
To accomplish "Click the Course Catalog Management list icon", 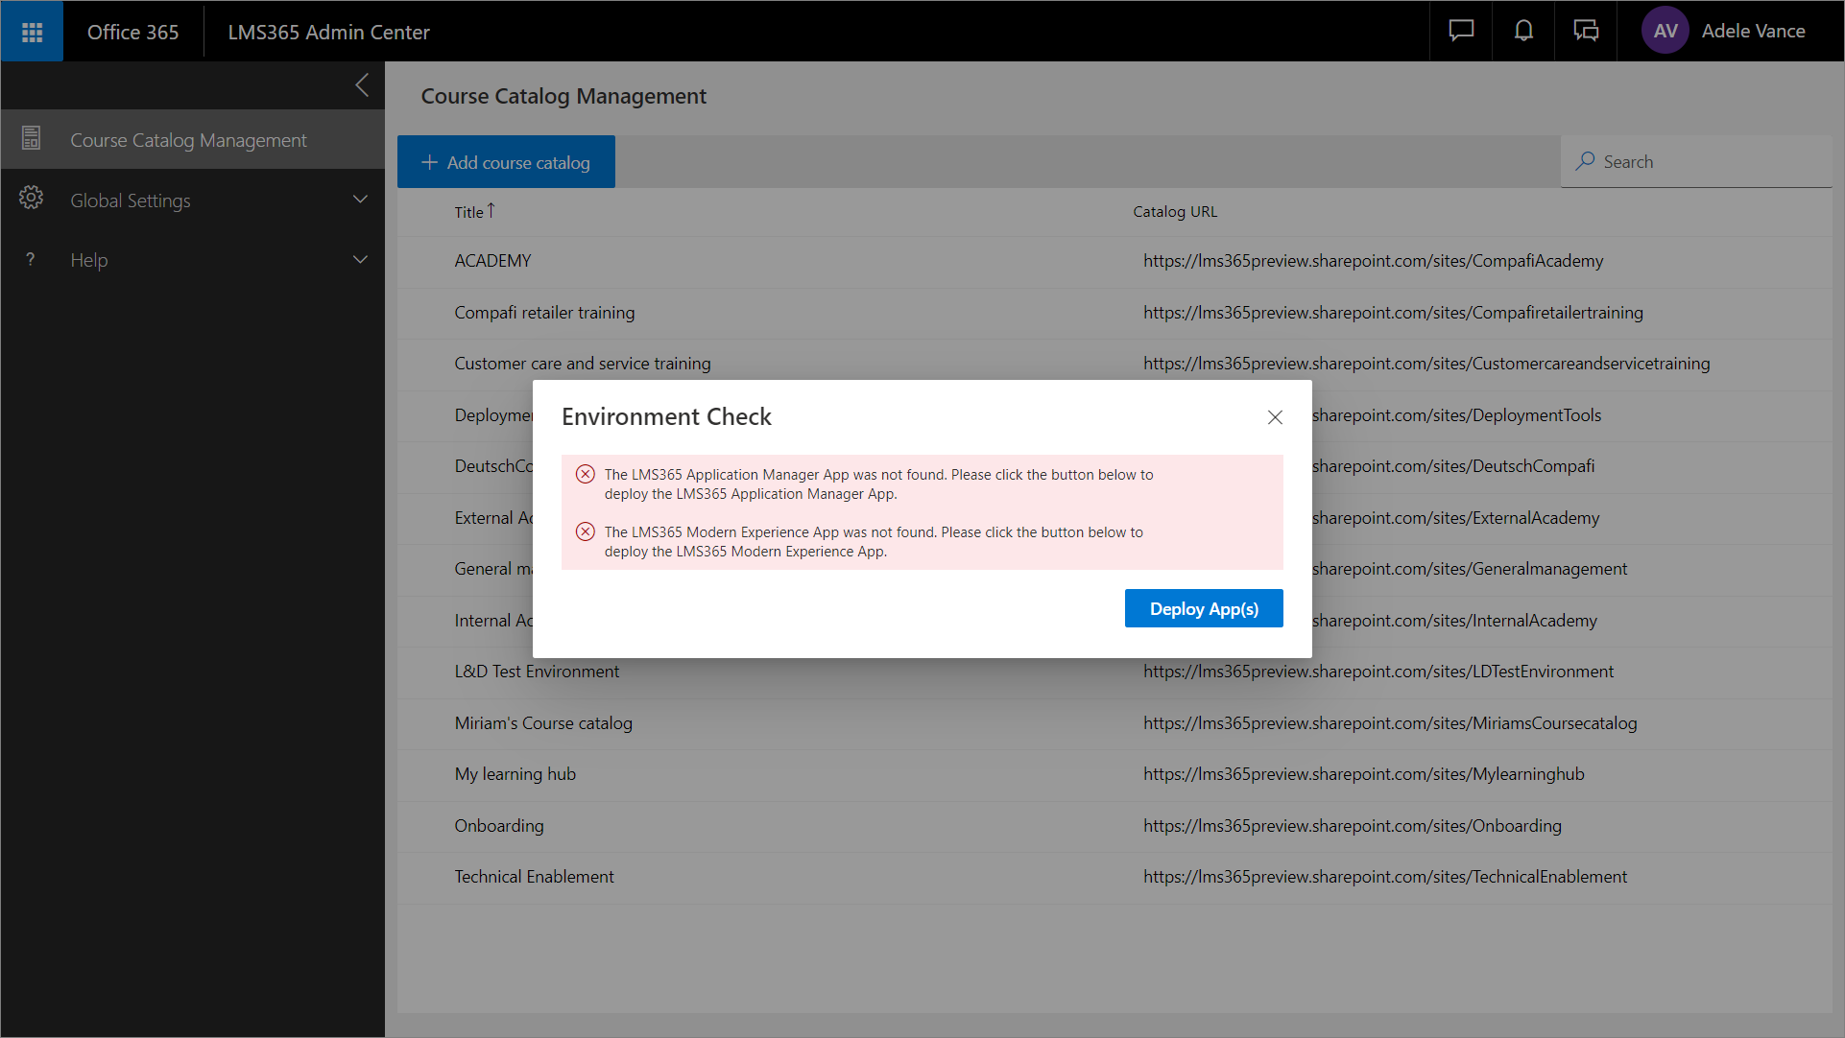I will pyautogui.click(x=31, y=139).
